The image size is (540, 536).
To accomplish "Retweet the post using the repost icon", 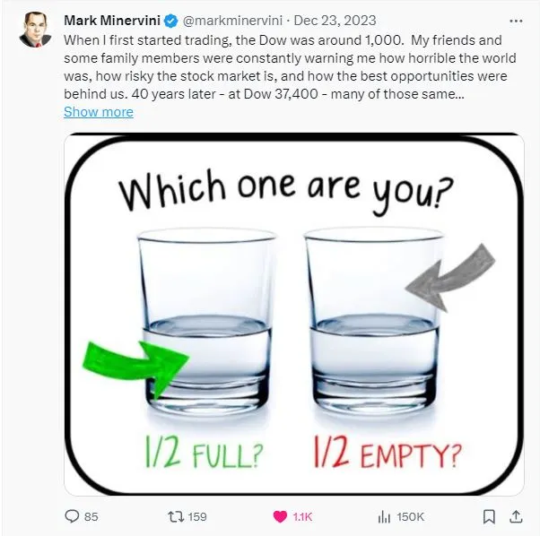I will pos(178,516).
